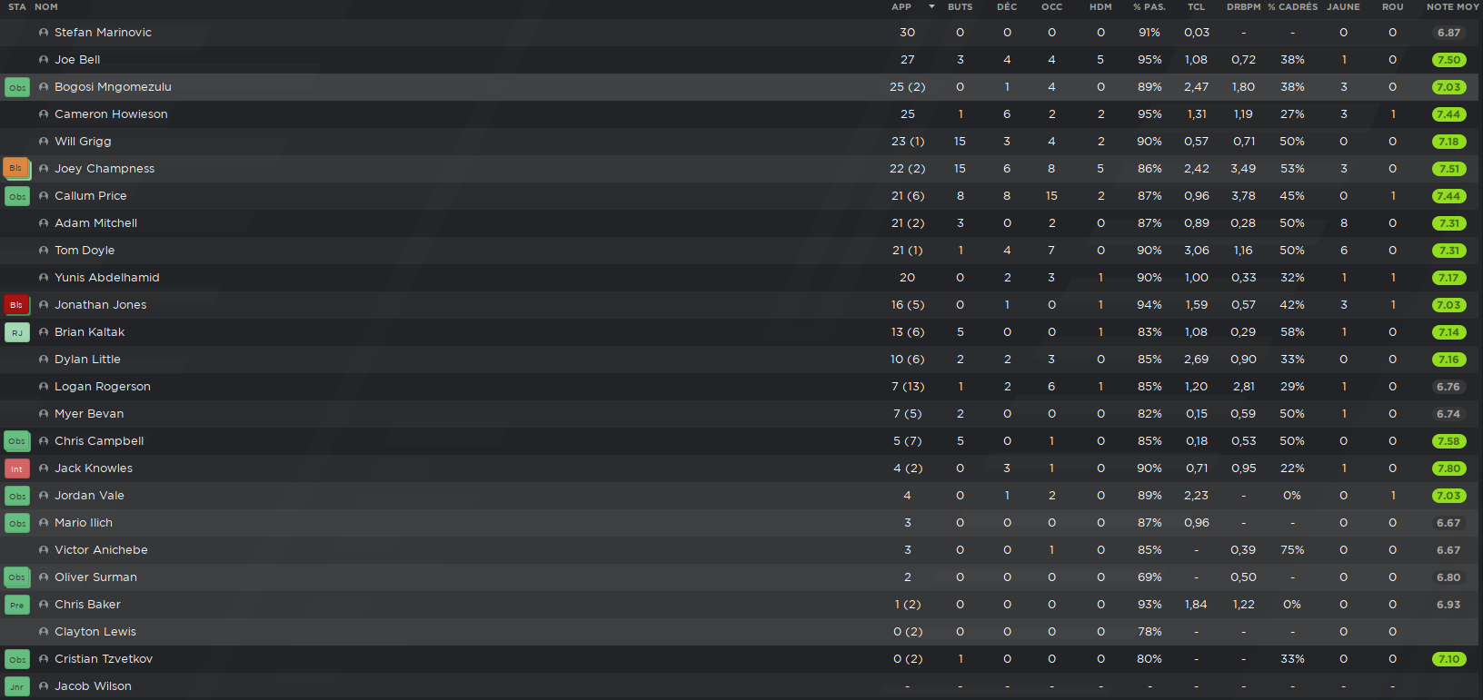This screenshot has width=1483, height=700.
Task: Click the person icon beside Stefan Marinovic
Action: point(44,33)
